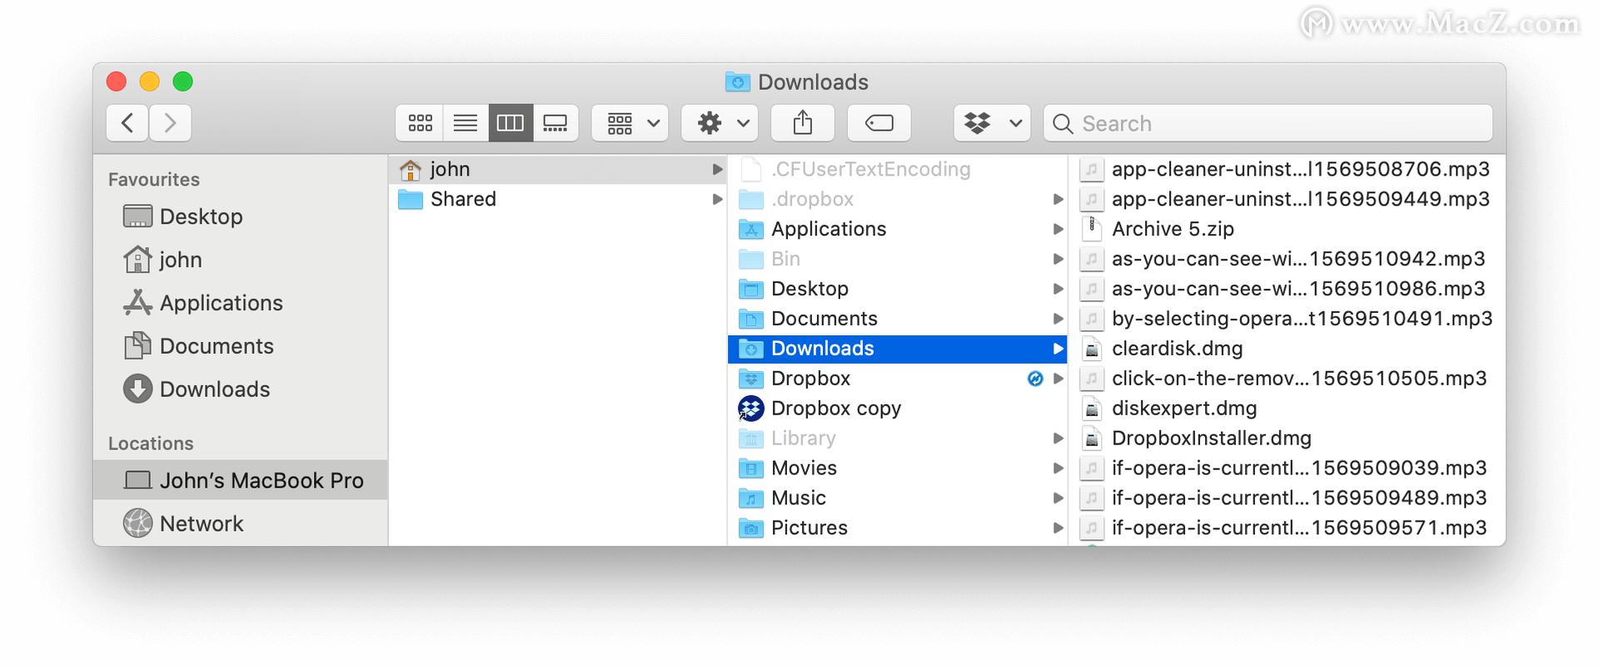Select by-selecting-opera...t1569510491.mp3

click(1288, 319)
